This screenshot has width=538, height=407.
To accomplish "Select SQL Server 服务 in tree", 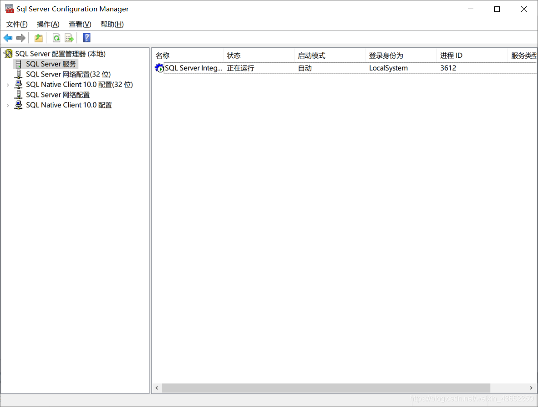I will tap(51, 64).
